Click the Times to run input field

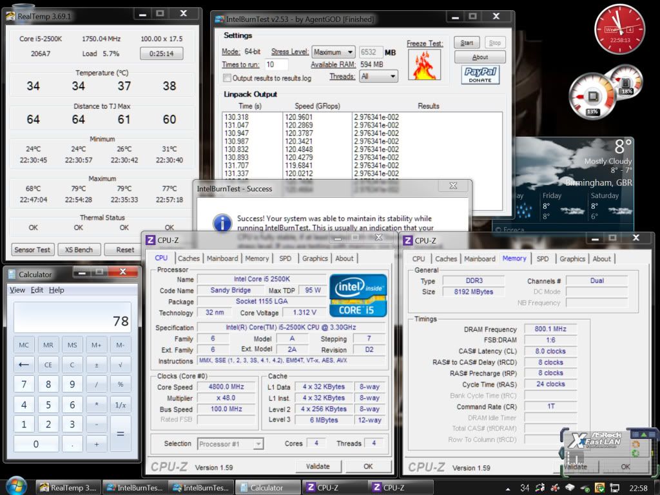pyautogui.click(x=277, y=64)
